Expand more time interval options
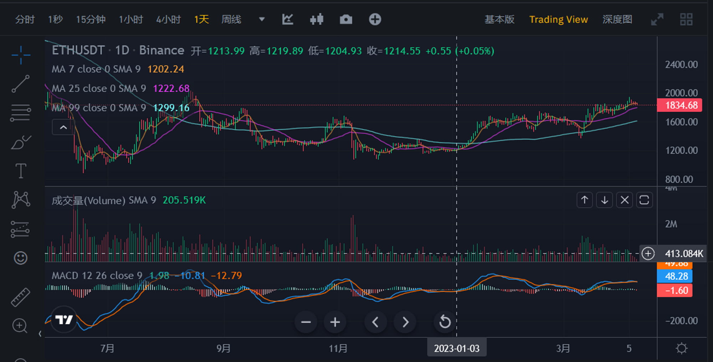This screenshot has height=362, width=713. 262,19
